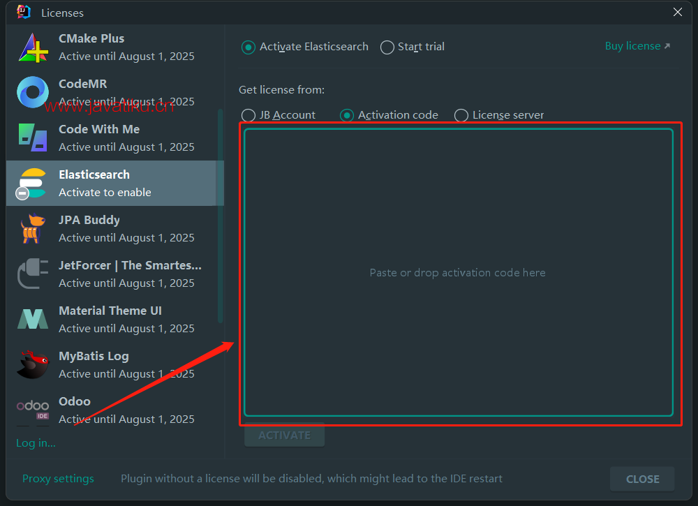Click the CodeMR plugin icon
Screen dimensions: 698x506
click(x=33, y=92)
